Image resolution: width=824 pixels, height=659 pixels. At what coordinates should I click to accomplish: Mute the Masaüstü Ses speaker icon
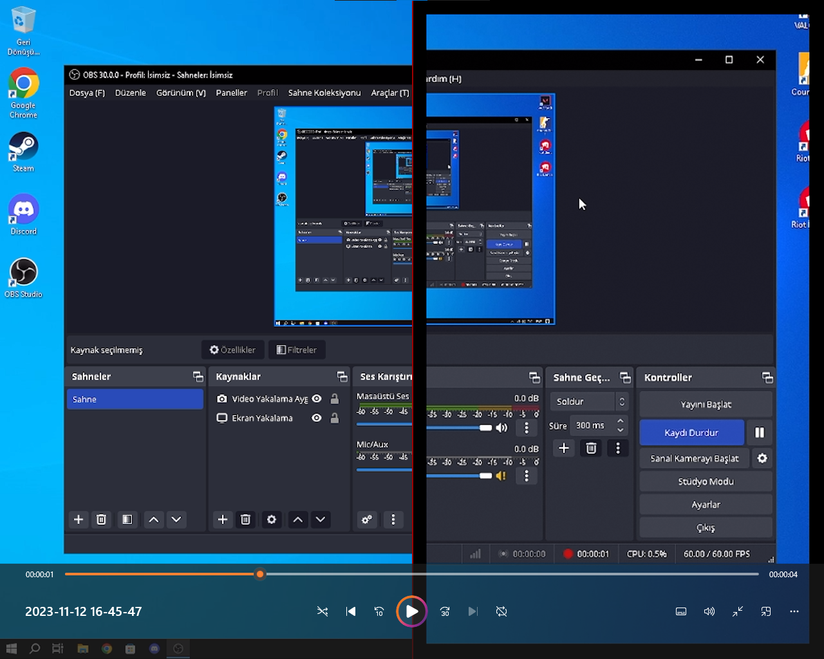click(501, 428)
